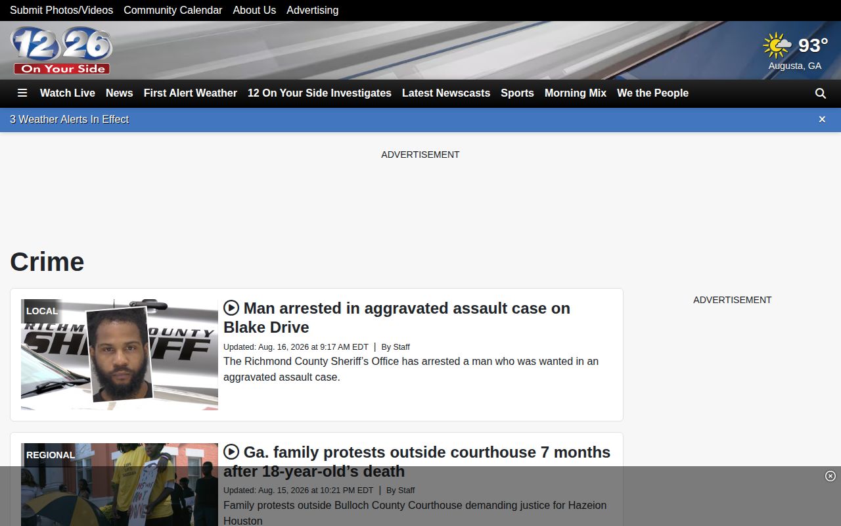Viewport: 841px width, 526px height.
Task: Click the LOCAL category tag
Action: pos(42,311)
